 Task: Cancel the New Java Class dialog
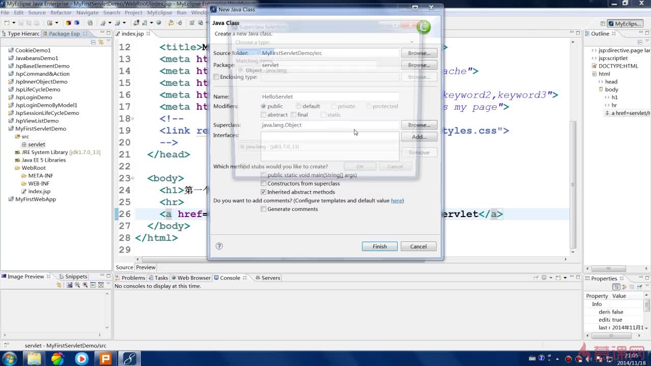(419, 247)
